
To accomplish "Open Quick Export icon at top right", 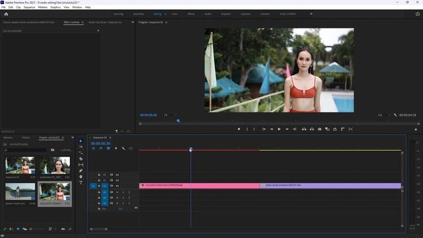I will [x=417, y=14].
